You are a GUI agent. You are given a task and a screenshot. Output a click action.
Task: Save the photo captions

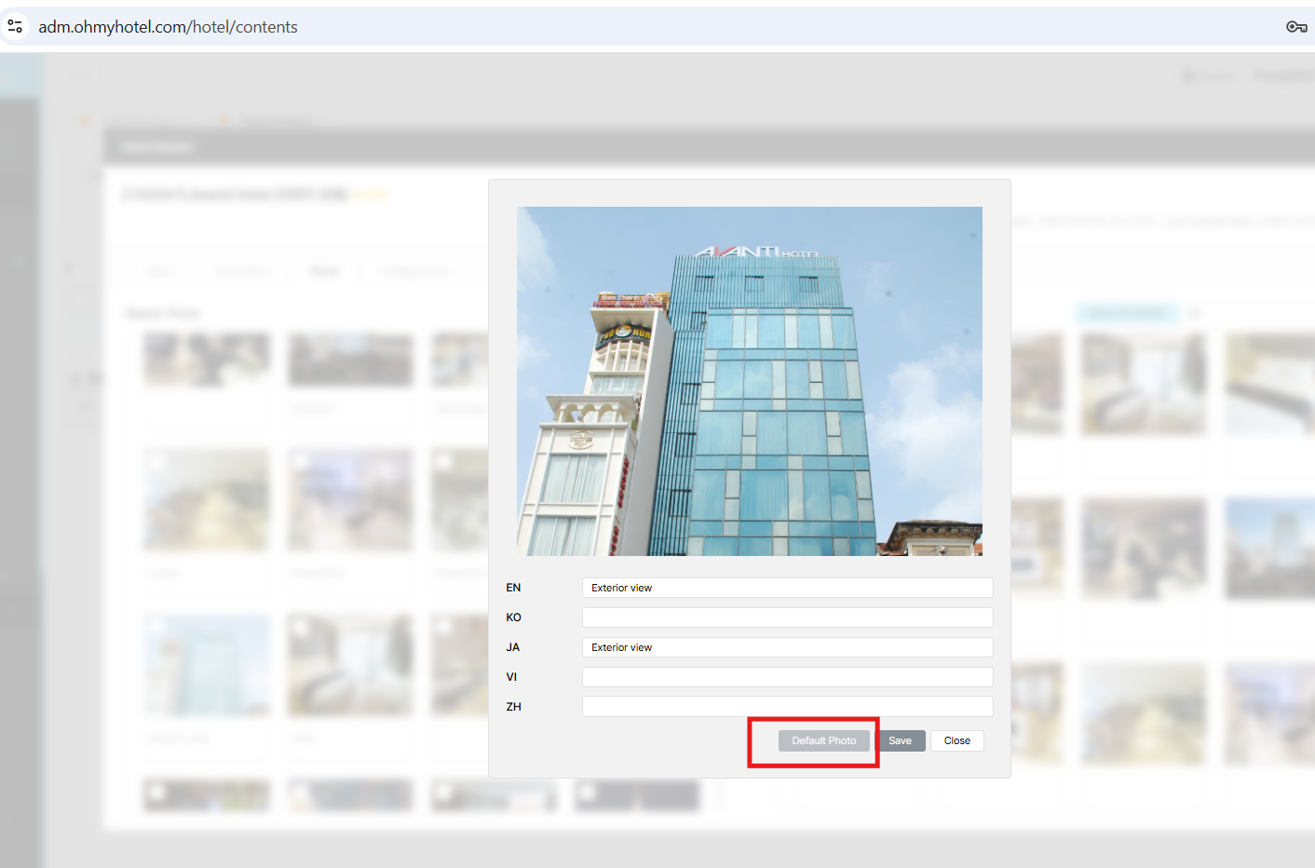tap(900, 741)
